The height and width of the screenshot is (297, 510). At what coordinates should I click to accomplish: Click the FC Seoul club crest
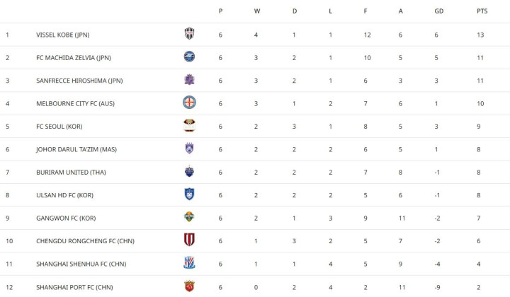click(x=189, y=126)
